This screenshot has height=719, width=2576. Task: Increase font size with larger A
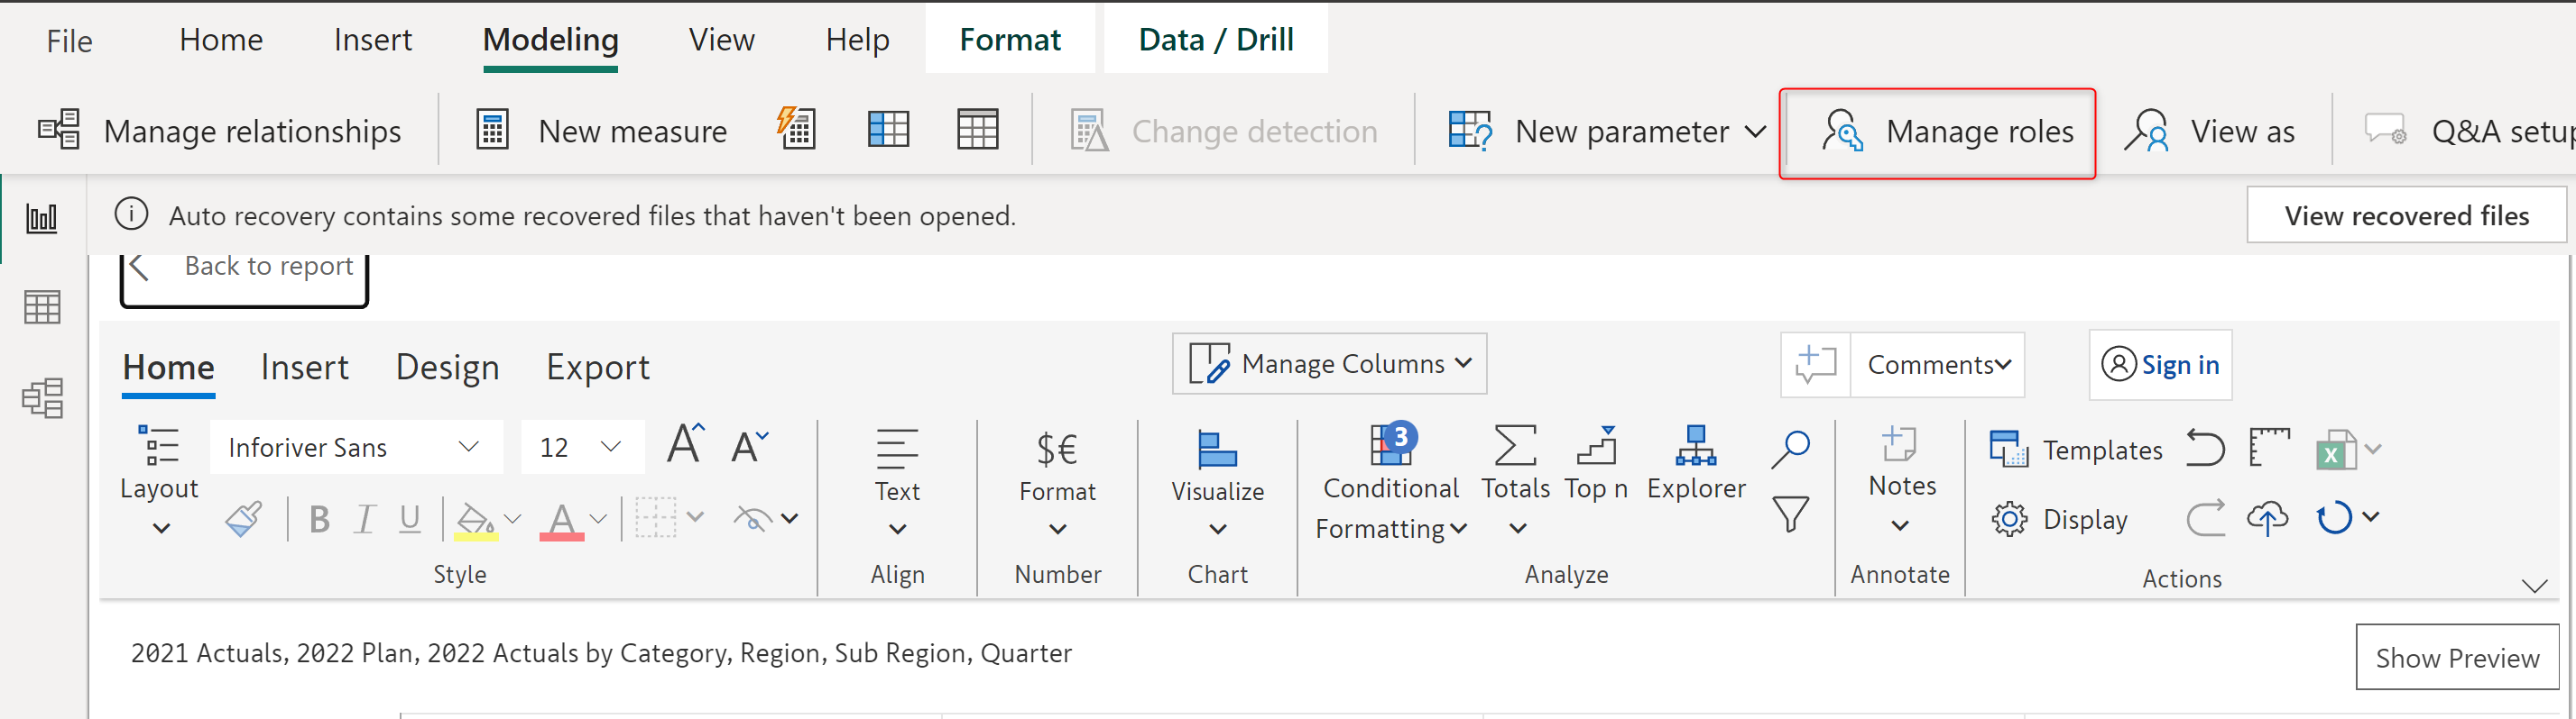tap(685, 444)
